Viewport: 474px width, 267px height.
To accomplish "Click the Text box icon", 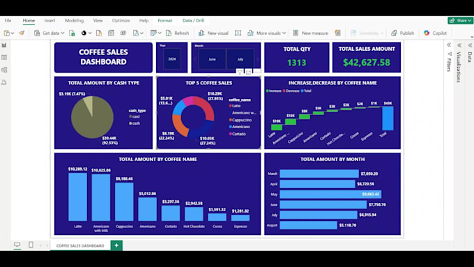I will click(238, 33).
